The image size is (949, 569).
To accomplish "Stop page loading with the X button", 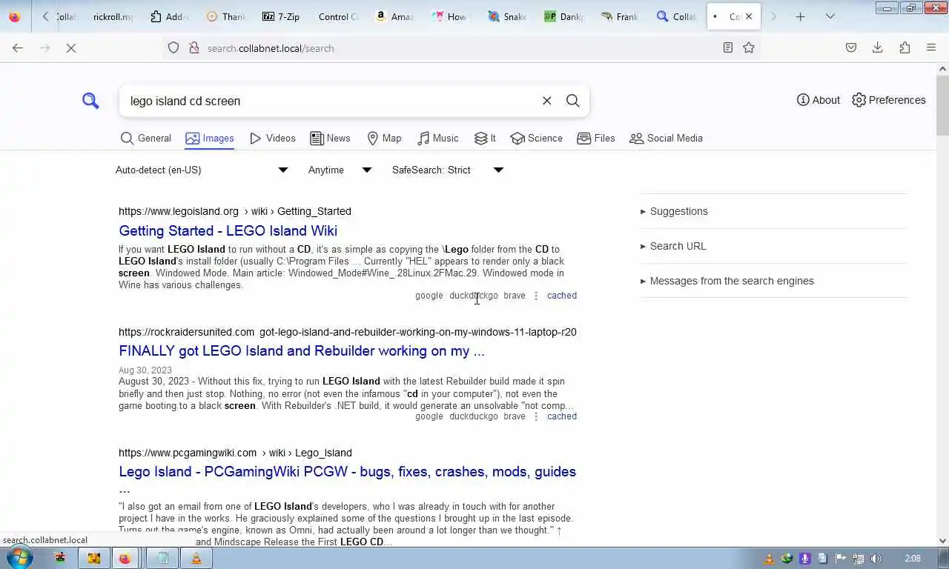I will click(x=71, y=48).
